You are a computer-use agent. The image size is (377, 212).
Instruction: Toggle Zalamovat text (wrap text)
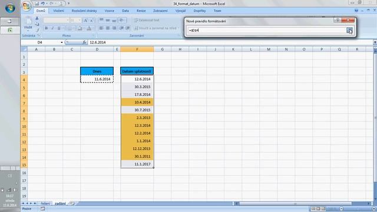tap(147, 20)
